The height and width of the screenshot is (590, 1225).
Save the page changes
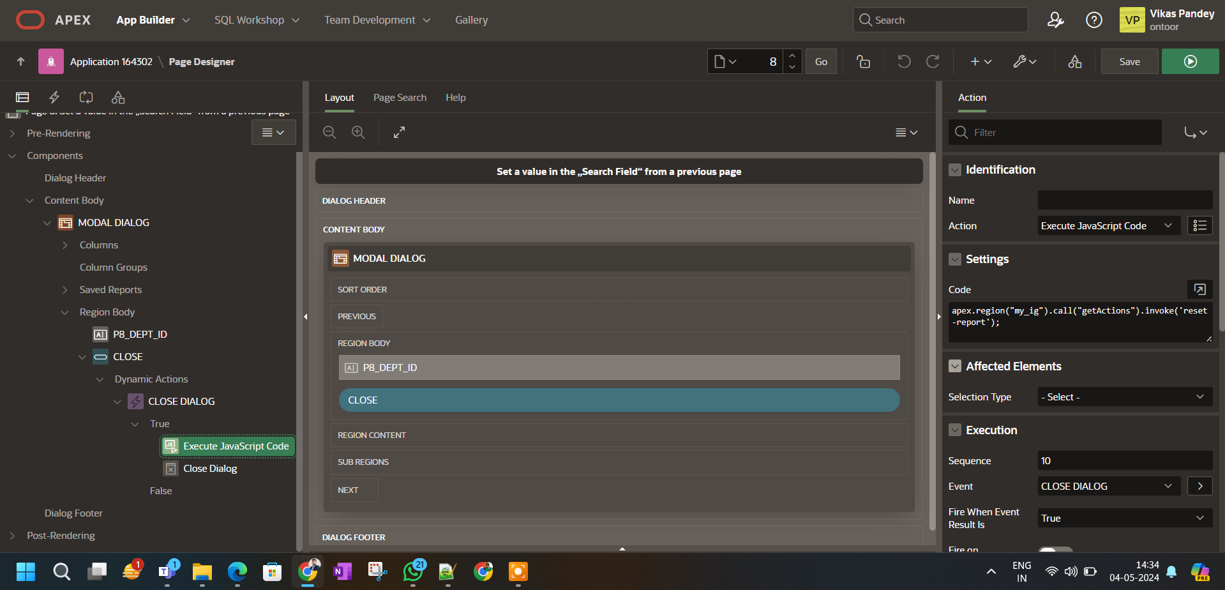pyautogui.click(x=1129, y=61)
